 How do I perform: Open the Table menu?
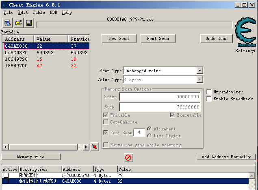click(39, 13)
